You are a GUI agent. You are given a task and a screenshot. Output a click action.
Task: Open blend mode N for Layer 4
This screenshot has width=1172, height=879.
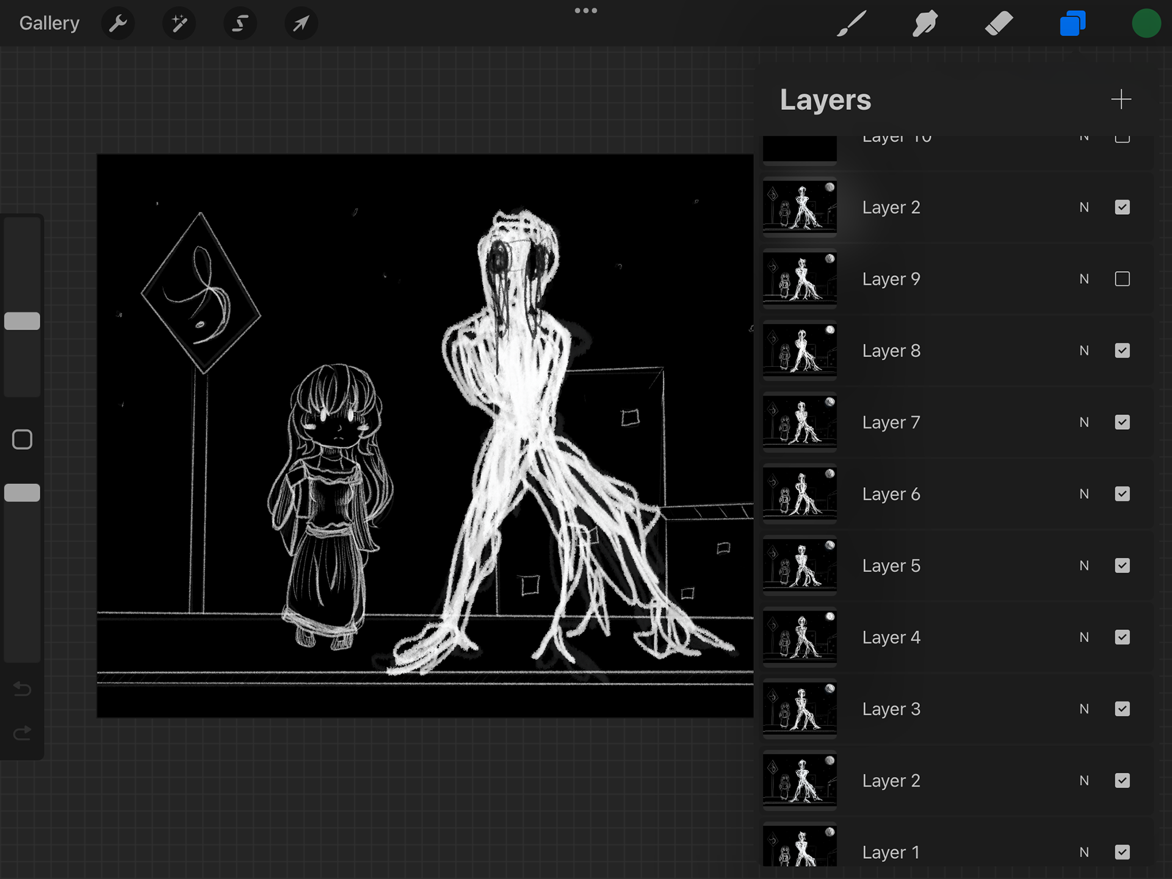[1084, 637]
